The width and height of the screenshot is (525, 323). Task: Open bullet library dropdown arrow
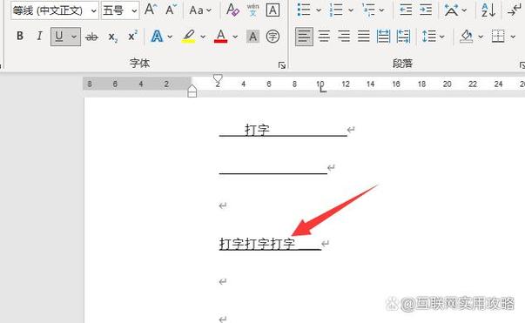pyautogui.click(x=319, y=10)
